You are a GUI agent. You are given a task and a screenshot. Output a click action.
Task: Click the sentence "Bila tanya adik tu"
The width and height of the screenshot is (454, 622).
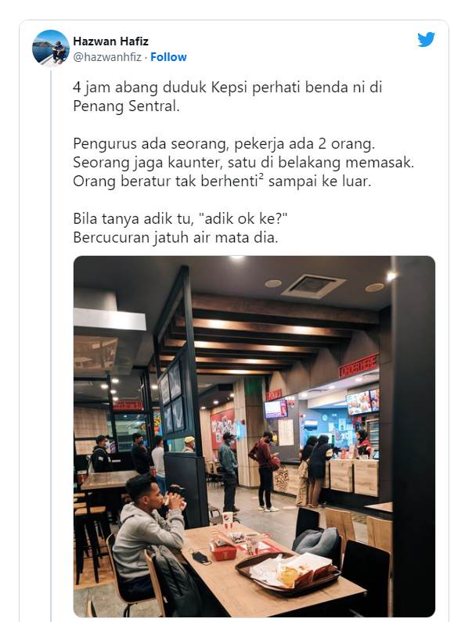click(180, 218)
